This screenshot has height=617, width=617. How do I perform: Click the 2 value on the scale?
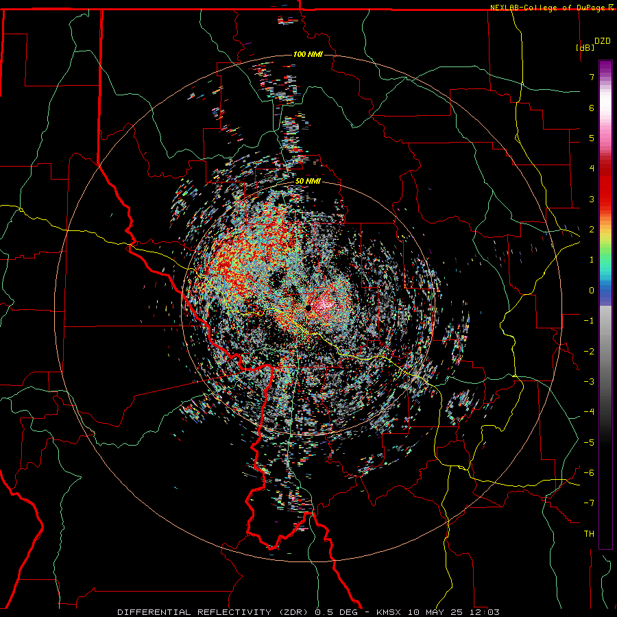coord(592,230)
